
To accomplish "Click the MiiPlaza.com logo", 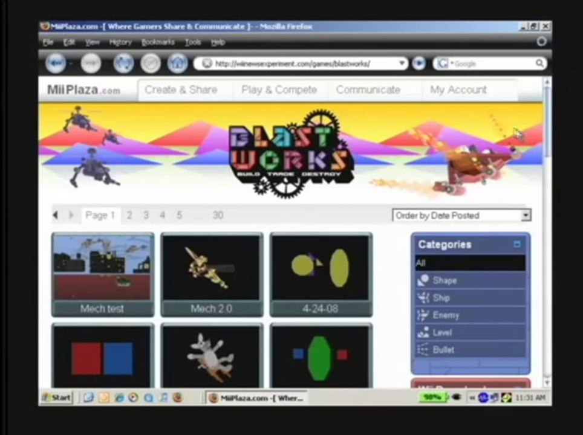I will pos(83,90).
